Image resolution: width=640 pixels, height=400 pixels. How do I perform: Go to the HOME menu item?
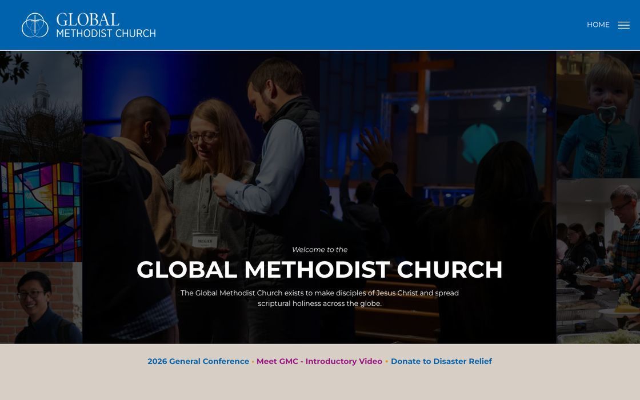coord(598,25)
